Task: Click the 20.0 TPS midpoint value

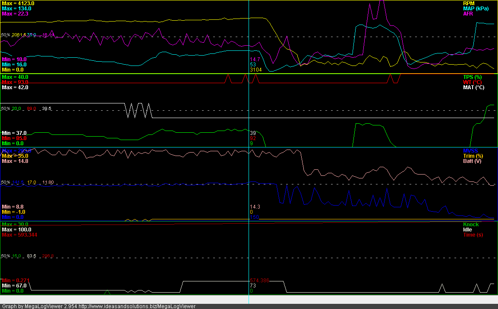Action: coord(16,108)
